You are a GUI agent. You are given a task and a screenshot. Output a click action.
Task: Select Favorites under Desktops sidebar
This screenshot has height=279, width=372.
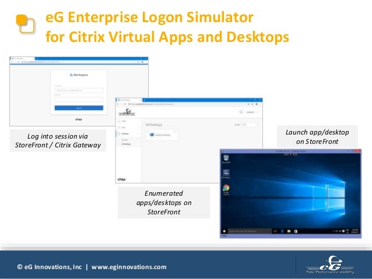(x=125, y=140)
